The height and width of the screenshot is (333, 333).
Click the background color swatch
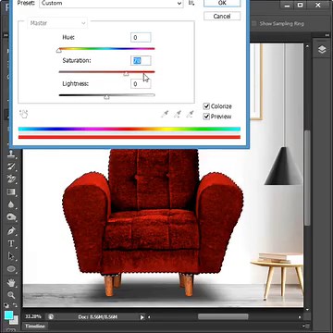pyautogui.click(x=16, y=321)
